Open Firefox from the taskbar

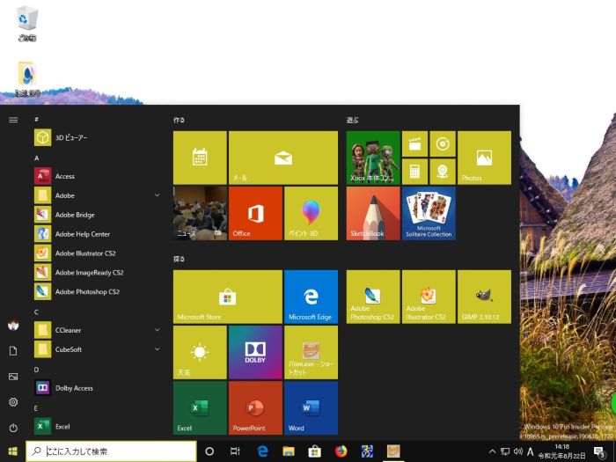click(x=341, y=451)
